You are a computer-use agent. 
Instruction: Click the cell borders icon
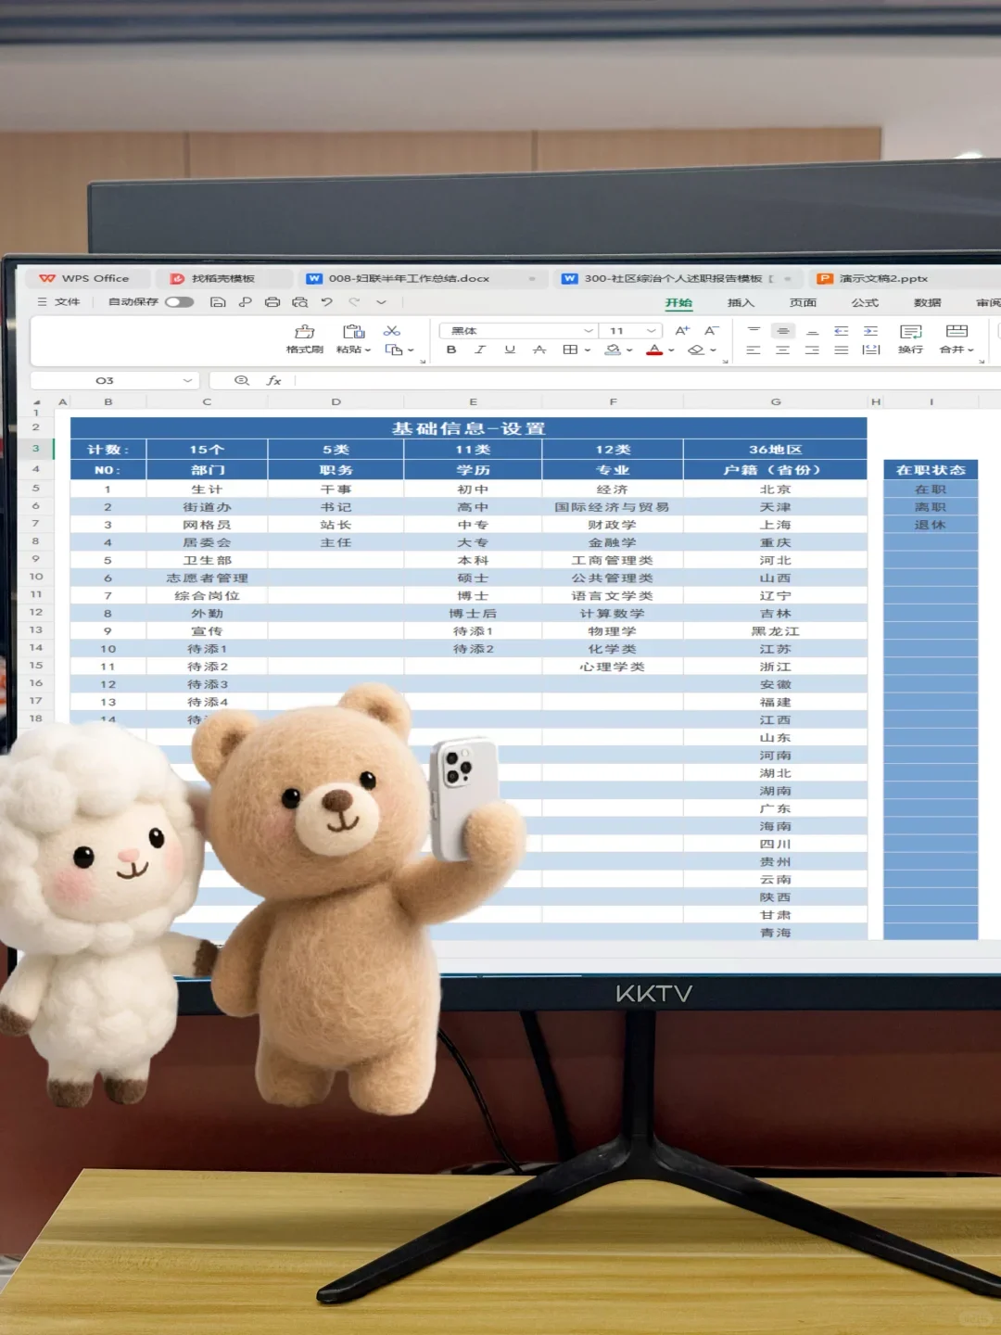pyautogui.click(x=570, y=350)
